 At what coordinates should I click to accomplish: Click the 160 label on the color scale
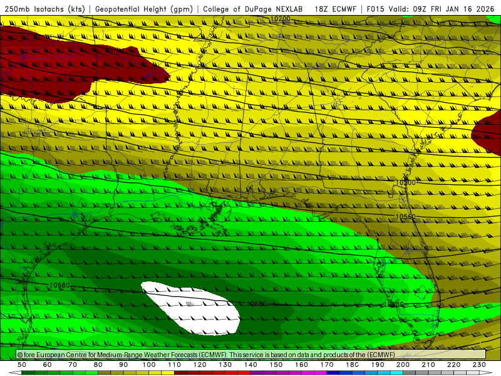coord(301,365)
